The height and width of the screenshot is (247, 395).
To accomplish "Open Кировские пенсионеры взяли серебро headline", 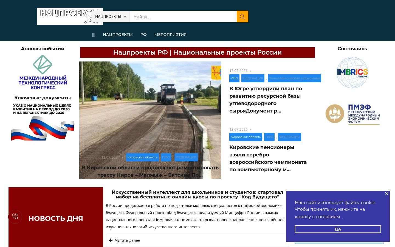I will pos(268,158).
